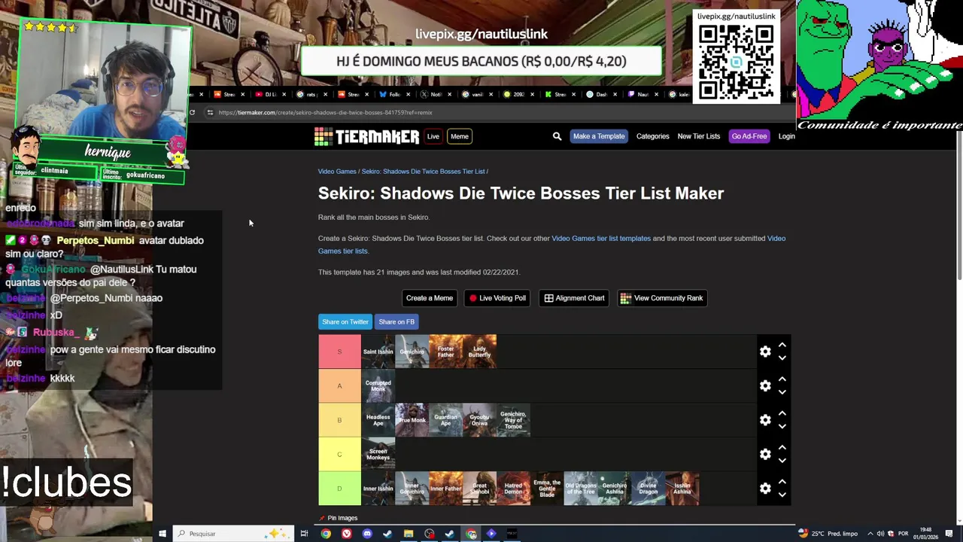The image size is (963, 542).
Task: Click the pink S tier label
Action: point(339,352)
